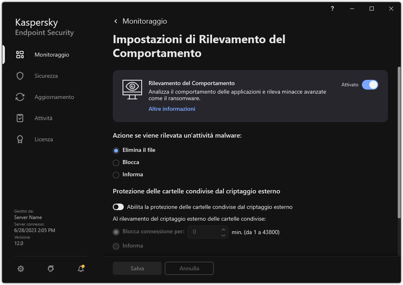Image resolution: width=403 pixels, height=285 pixels.
Task: Open the Altre informazioni link
Action: click(171, 109)
